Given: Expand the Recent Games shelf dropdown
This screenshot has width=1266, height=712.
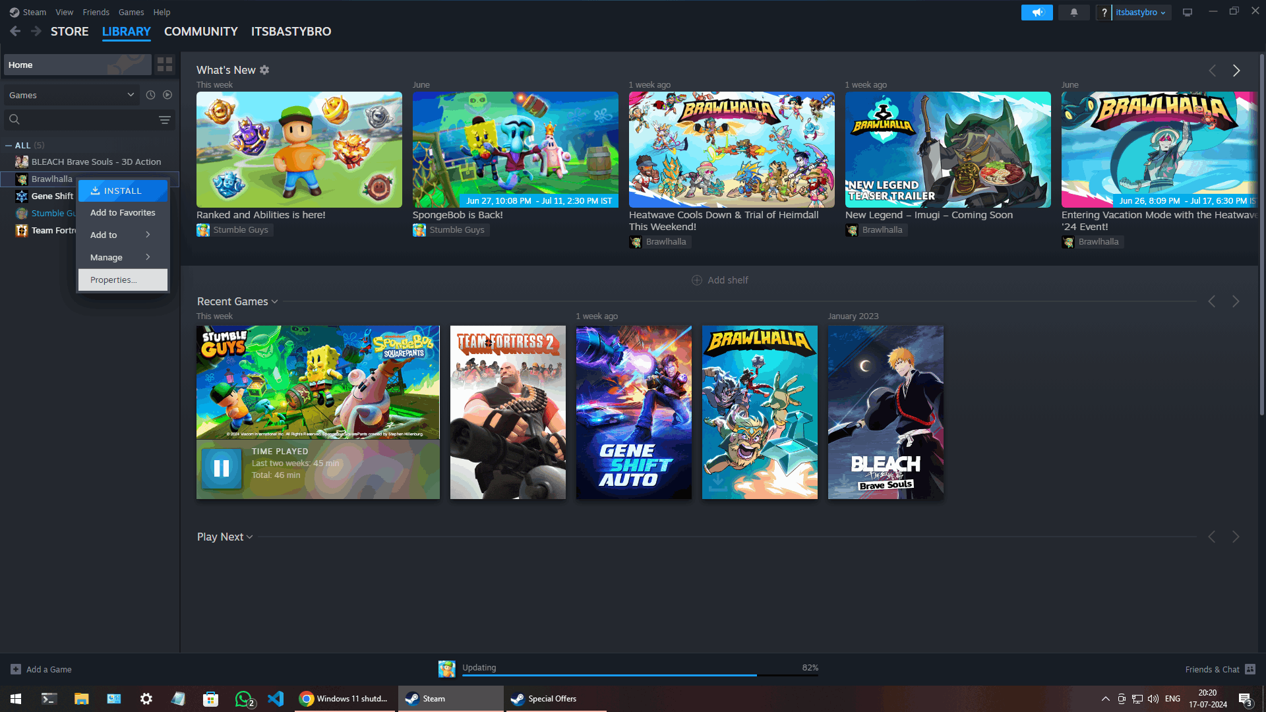Looking at the screenshot, I should pyautogui.click(x=274, y=302).
